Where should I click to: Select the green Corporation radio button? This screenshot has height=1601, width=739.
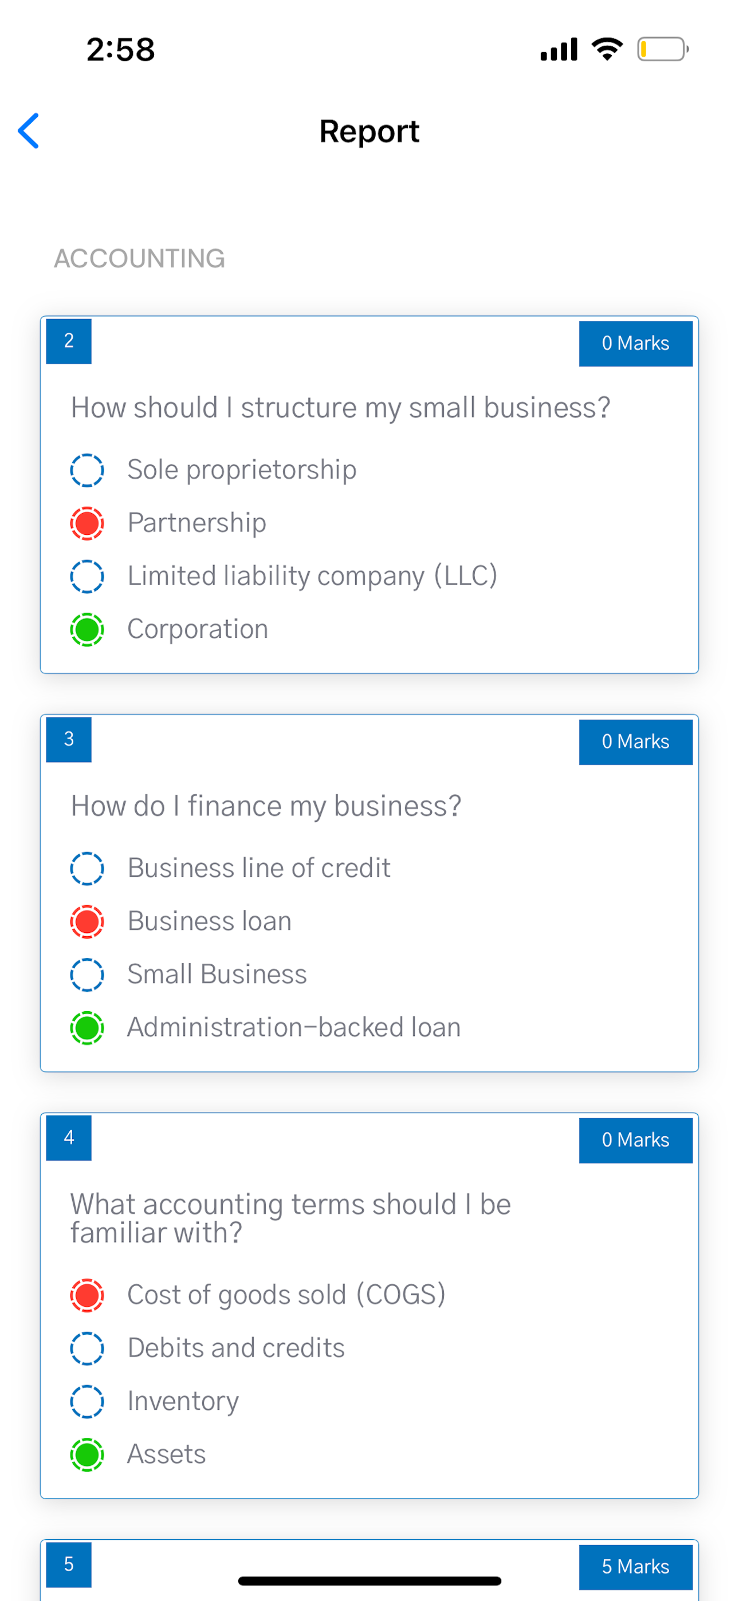point(87,630)
